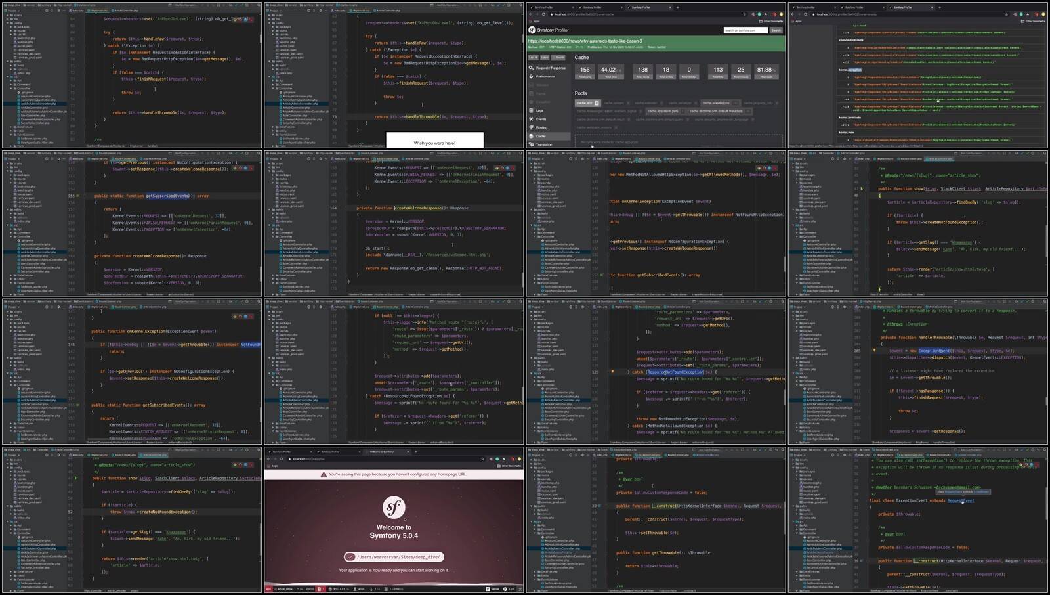The width and height of the screenshot is (1050, 595).
Task: Click the 81.88 % hits metric
Action: click(x=766, y=72)
